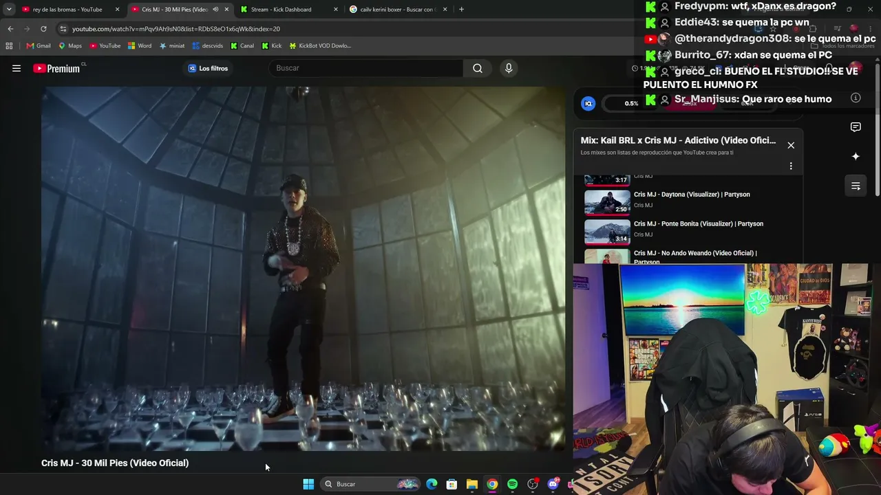Open the Daytona video thumbnail
This screenshot has width=881, height=495.
point(607,203)
